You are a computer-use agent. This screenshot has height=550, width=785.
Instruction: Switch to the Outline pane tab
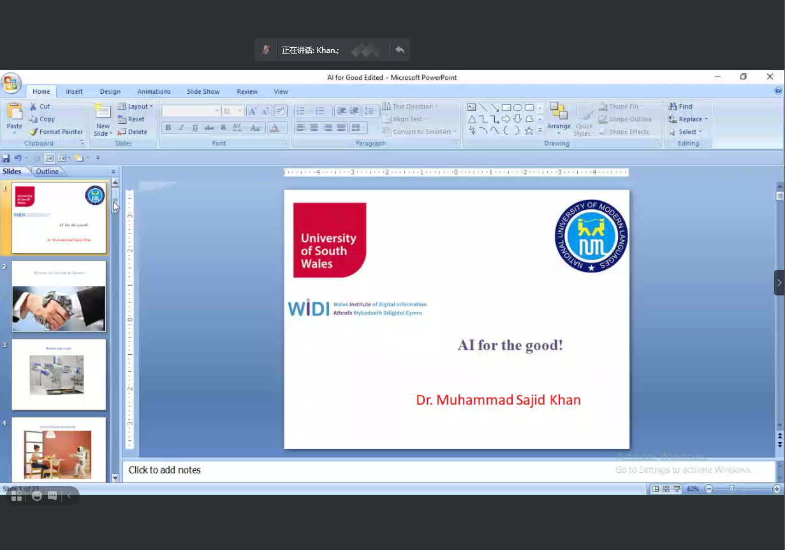coord(47,172)
